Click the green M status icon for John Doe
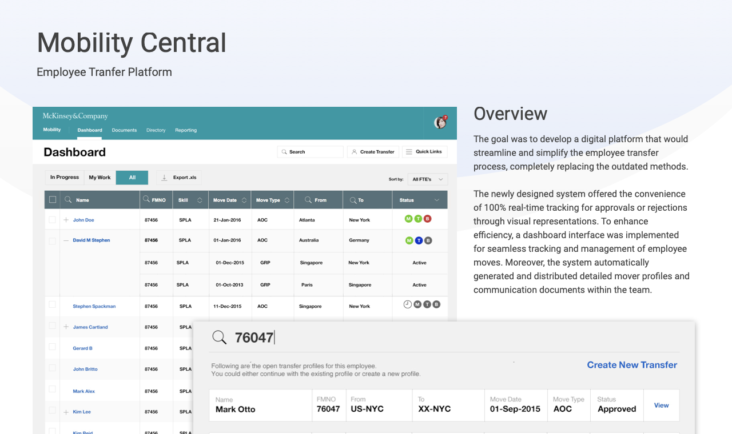This screenshot has width=732, height=434. point(408,218)
